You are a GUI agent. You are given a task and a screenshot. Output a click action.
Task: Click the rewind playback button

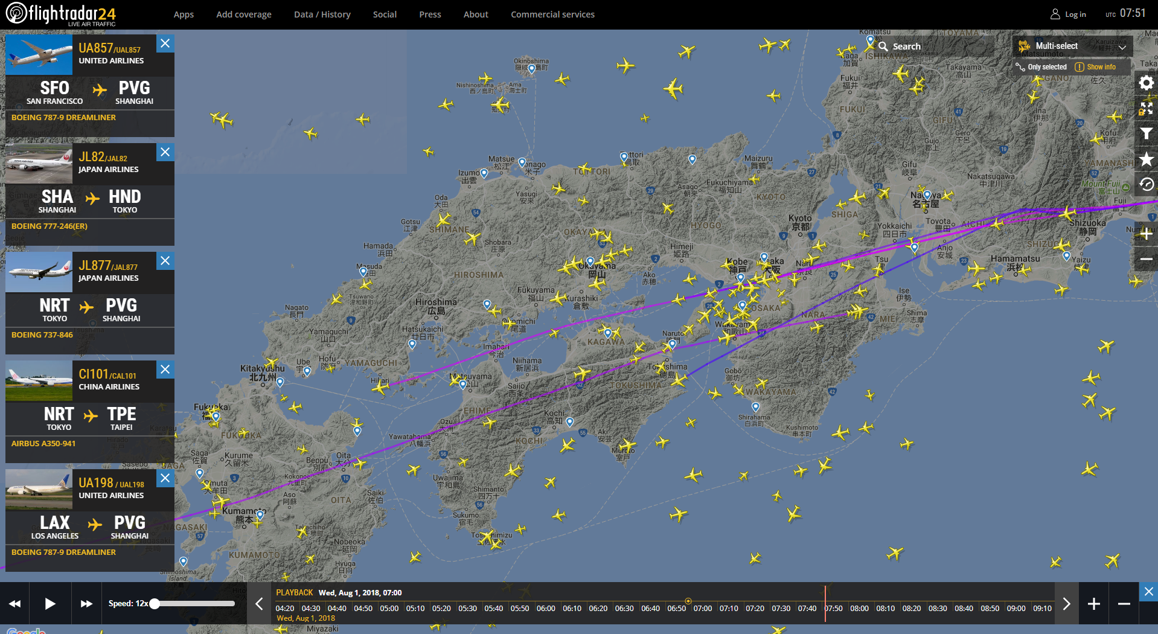tap(15, 604)
